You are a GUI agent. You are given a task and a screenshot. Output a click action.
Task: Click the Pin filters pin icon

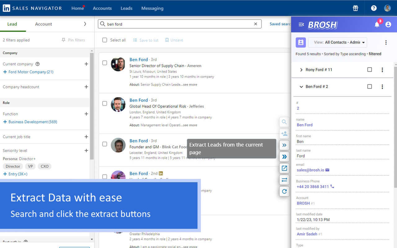(x=64, y=40)
